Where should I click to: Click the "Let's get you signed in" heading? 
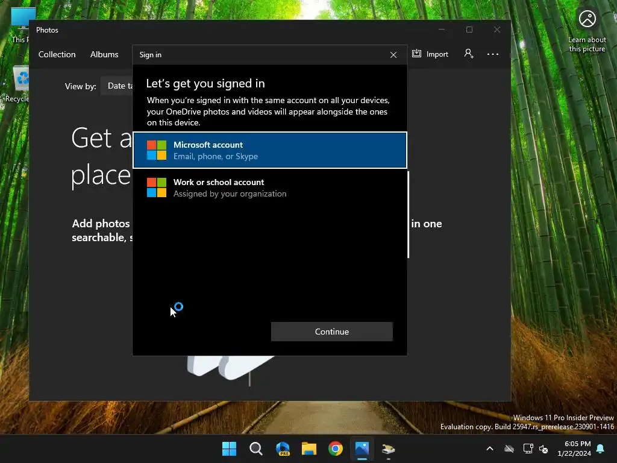205,83
